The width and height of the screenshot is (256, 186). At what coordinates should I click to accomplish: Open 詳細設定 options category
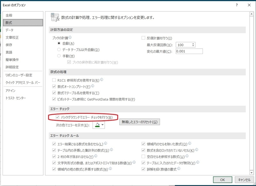click(x=23, y=67)
